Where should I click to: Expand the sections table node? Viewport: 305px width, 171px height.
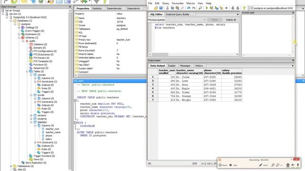pyautogui.click(x=31, y=115)
